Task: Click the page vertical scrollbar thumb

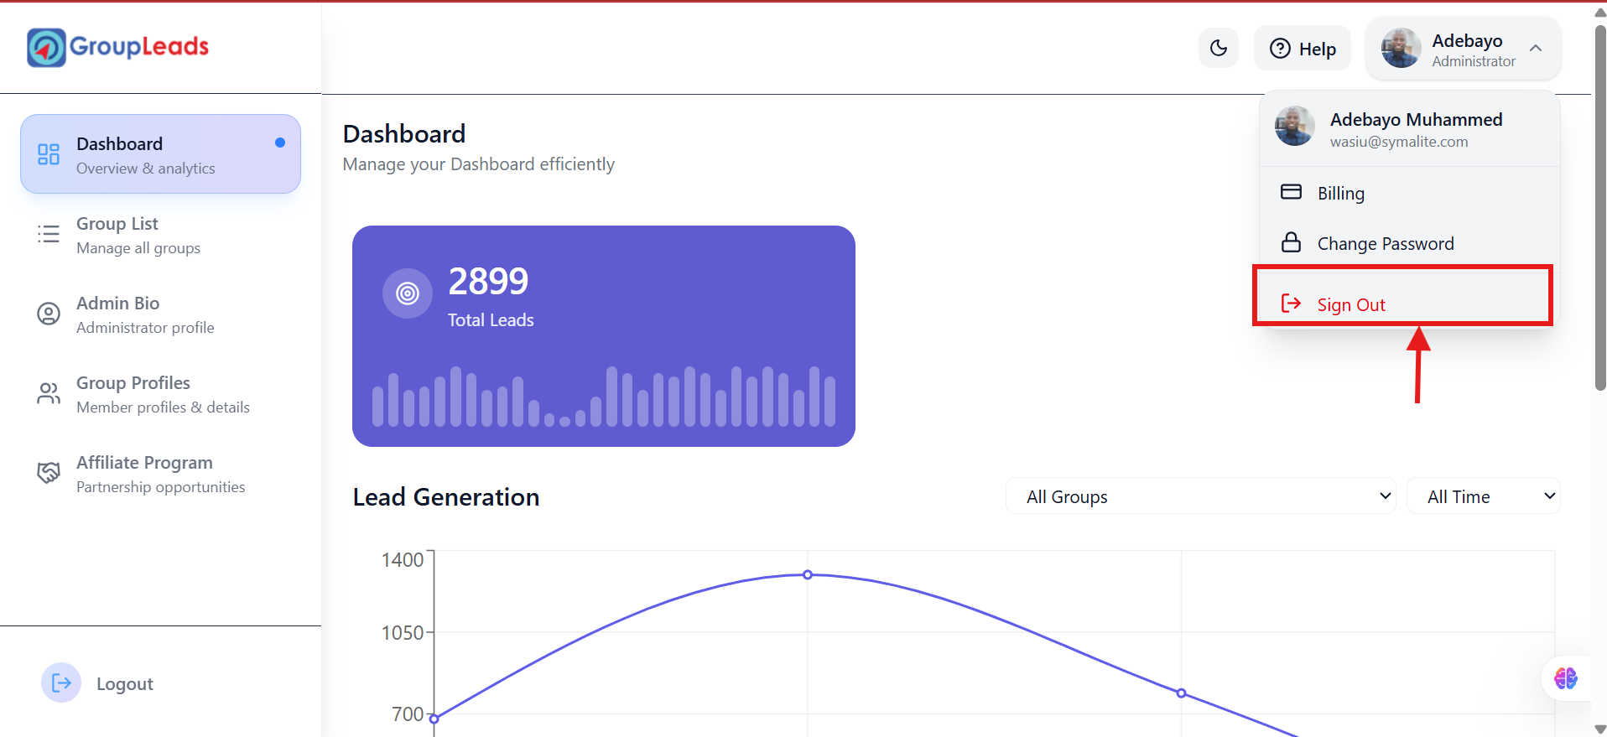Action: coord(1599,208)
